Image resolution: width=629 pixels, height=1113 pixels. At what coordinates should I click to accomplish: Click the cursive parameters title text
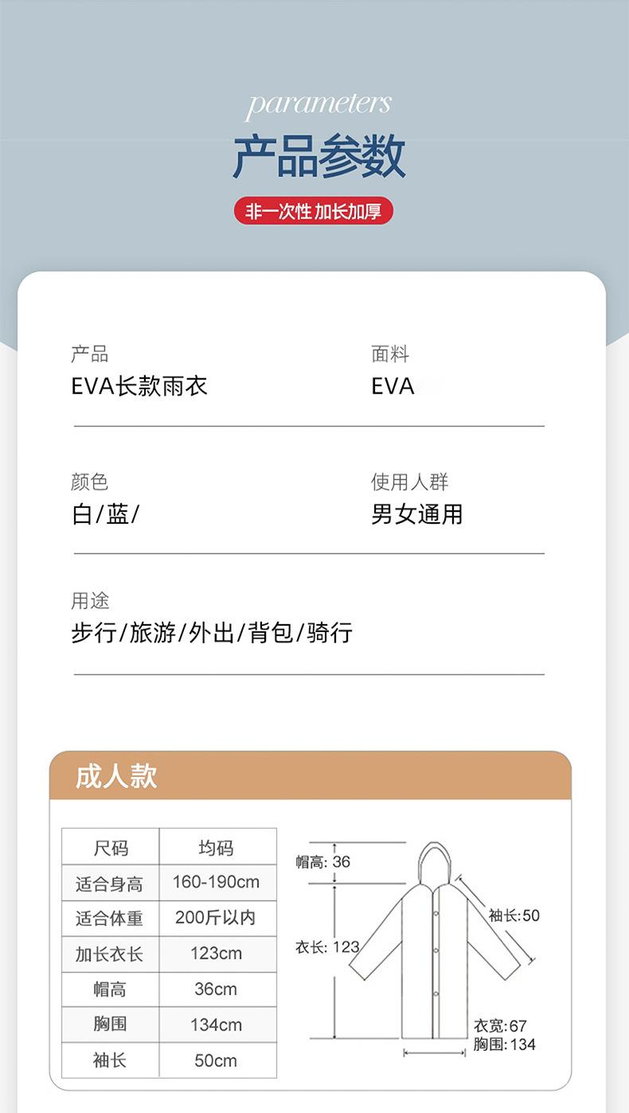click(x=318, y=104)
